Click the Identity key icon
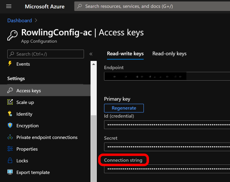The height and width of the screenshot is (182, 230). coord(10,114)
